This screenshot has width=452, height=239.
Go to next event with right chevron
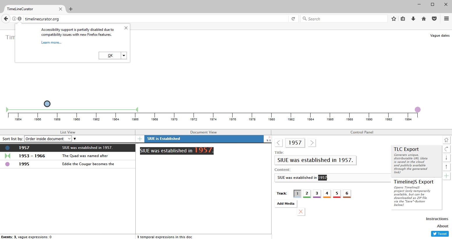tap(312, 143)
